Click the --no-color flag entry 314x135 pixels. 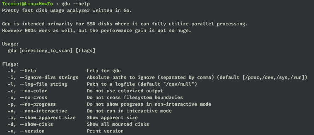pyautogui.click(x=28, y=91)
